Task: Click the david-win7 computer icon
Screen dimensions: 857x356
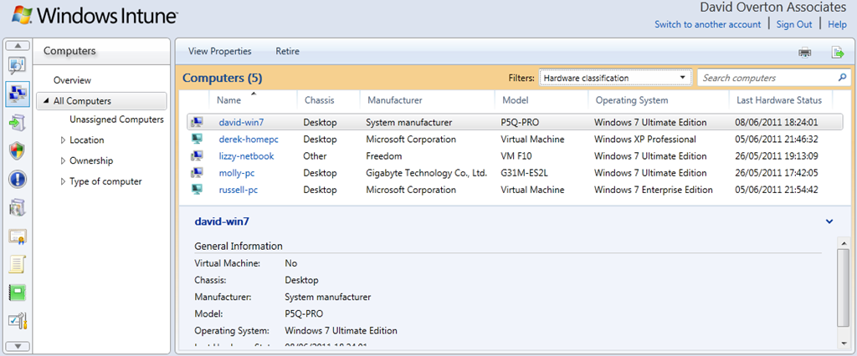Action: [x=197, y=122]
